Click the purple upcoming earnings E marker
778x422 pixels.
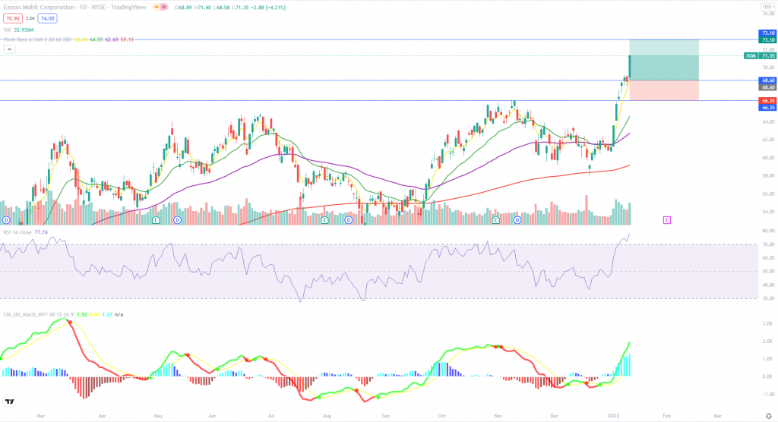coord(667,219)
